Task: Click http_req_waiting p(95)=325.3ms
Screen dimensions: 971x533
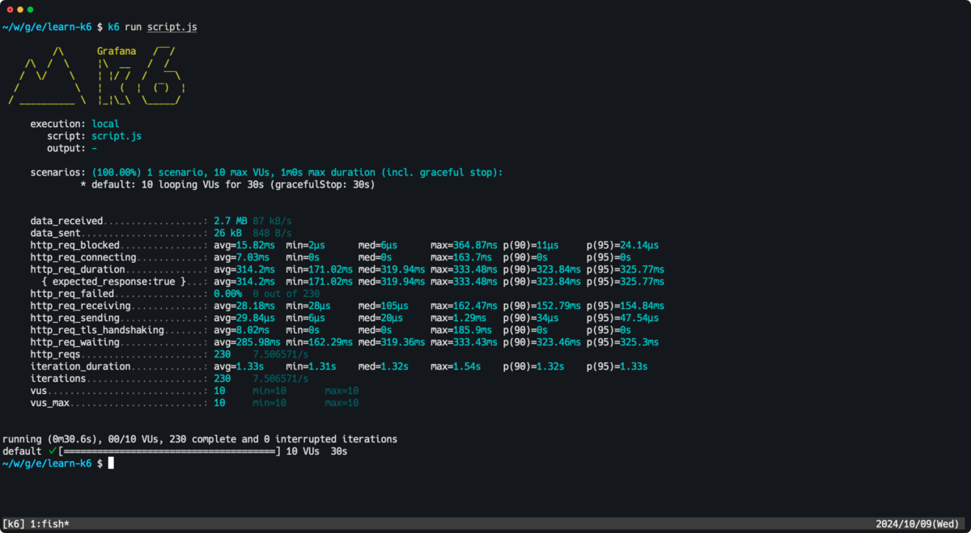Action: [x=622, y=342]
